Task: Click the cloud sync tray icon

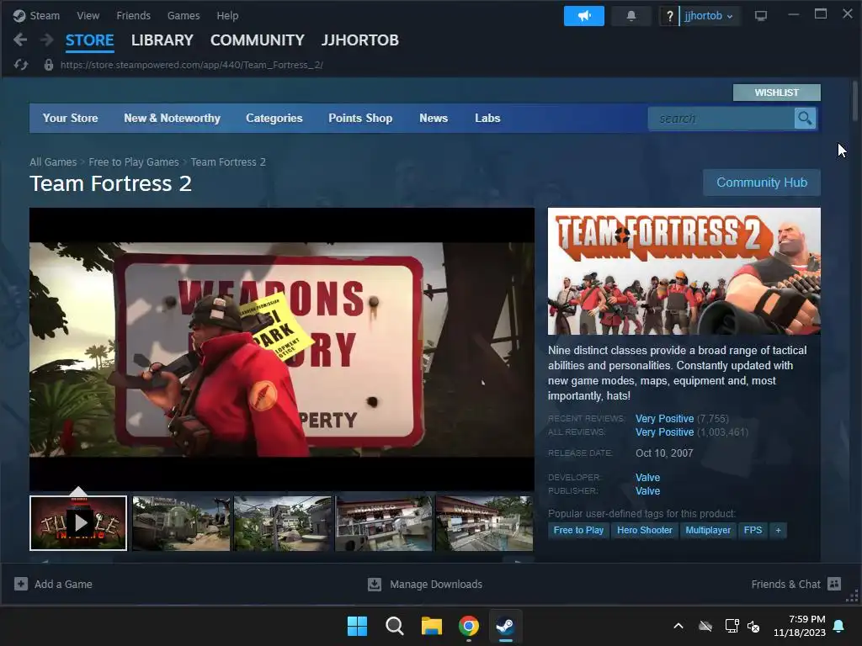Action: pyautogui.click(x=705, y=626)
